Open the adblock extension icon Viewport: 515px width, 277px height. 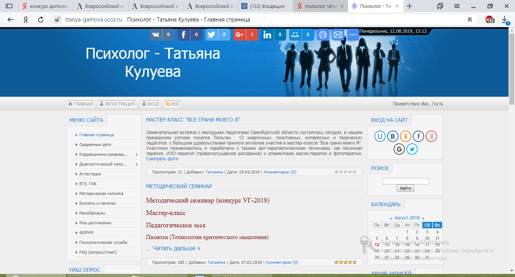(x=490, y=20)
